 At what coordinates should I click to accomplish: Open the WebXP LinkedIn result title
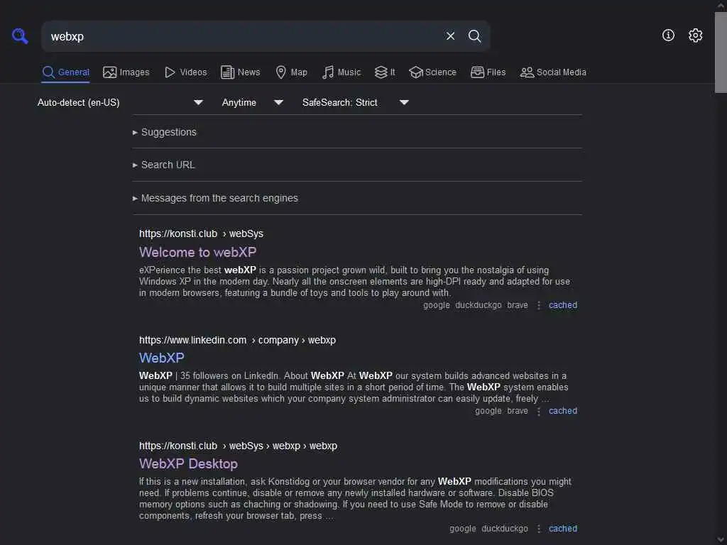(161, 358)
